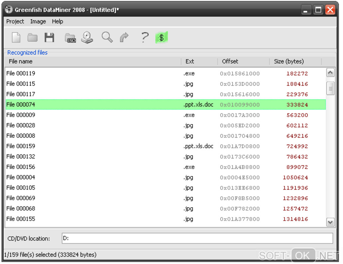Click the vertical scrollbar thumb
Screen dimensions: 343x264
330,88
